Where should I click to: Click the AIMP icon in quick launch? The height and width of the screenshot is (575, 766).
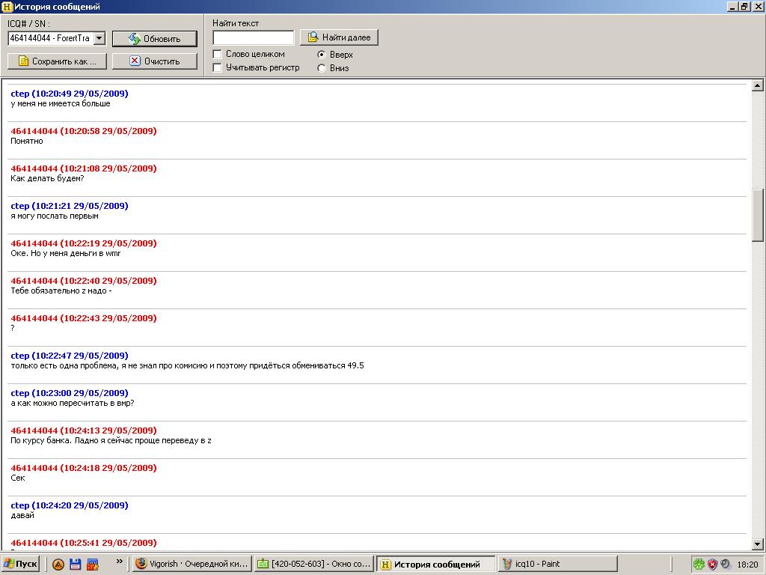coord(58,565)
